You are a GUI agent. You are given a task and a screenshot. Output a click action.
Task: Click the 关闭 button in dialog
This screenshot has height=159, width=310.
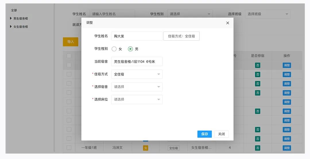[221, 134]
